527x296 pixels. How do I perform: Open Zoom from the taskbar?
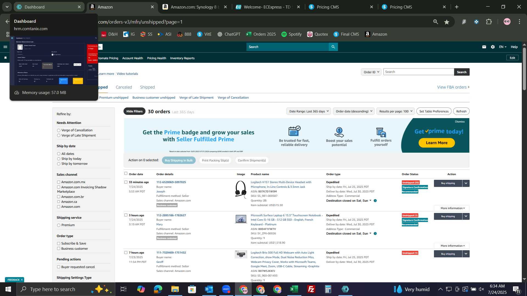point(226,289)
